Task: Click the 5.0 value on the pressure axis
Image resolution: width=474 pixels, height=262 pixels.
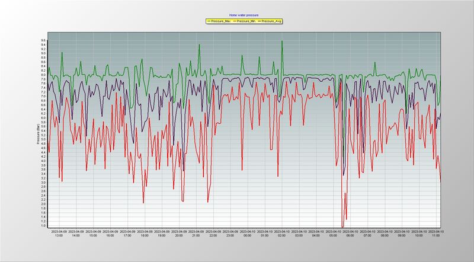Action: point(43,139)
